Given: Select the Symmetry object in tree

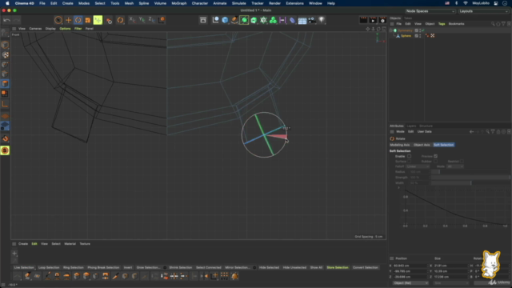Looking at the screenshot, I should 405,30.
